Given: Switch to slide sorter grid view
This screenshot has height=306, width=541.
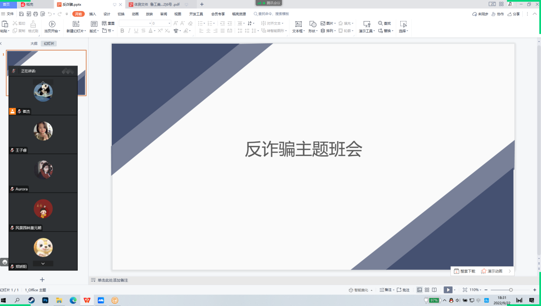Looking at the screenshot, I should pyautogui.click(x=427, y=290).
